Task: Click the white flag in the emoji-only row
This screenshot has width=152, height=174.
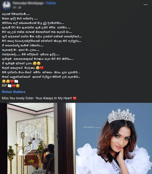Action: (16, 81)
